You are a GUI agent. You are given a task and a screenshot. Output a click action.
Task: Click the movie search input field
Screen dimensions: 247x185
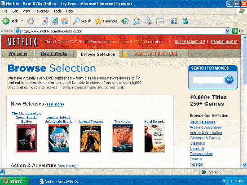[207, 80]
